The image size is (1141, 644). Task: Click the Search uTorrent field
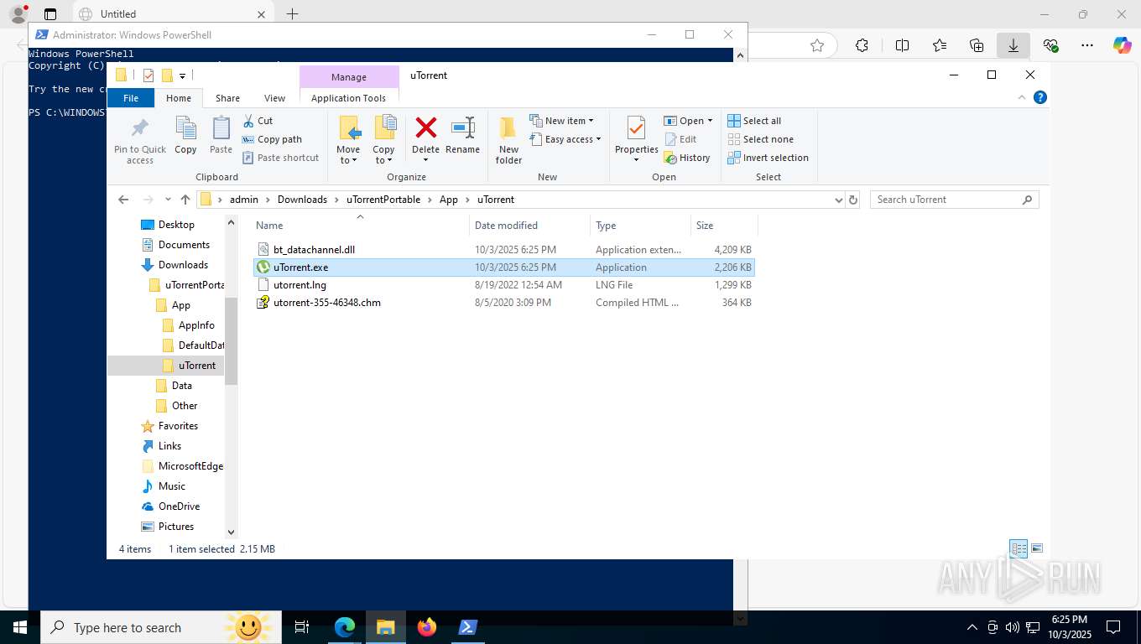pos(954,200)
